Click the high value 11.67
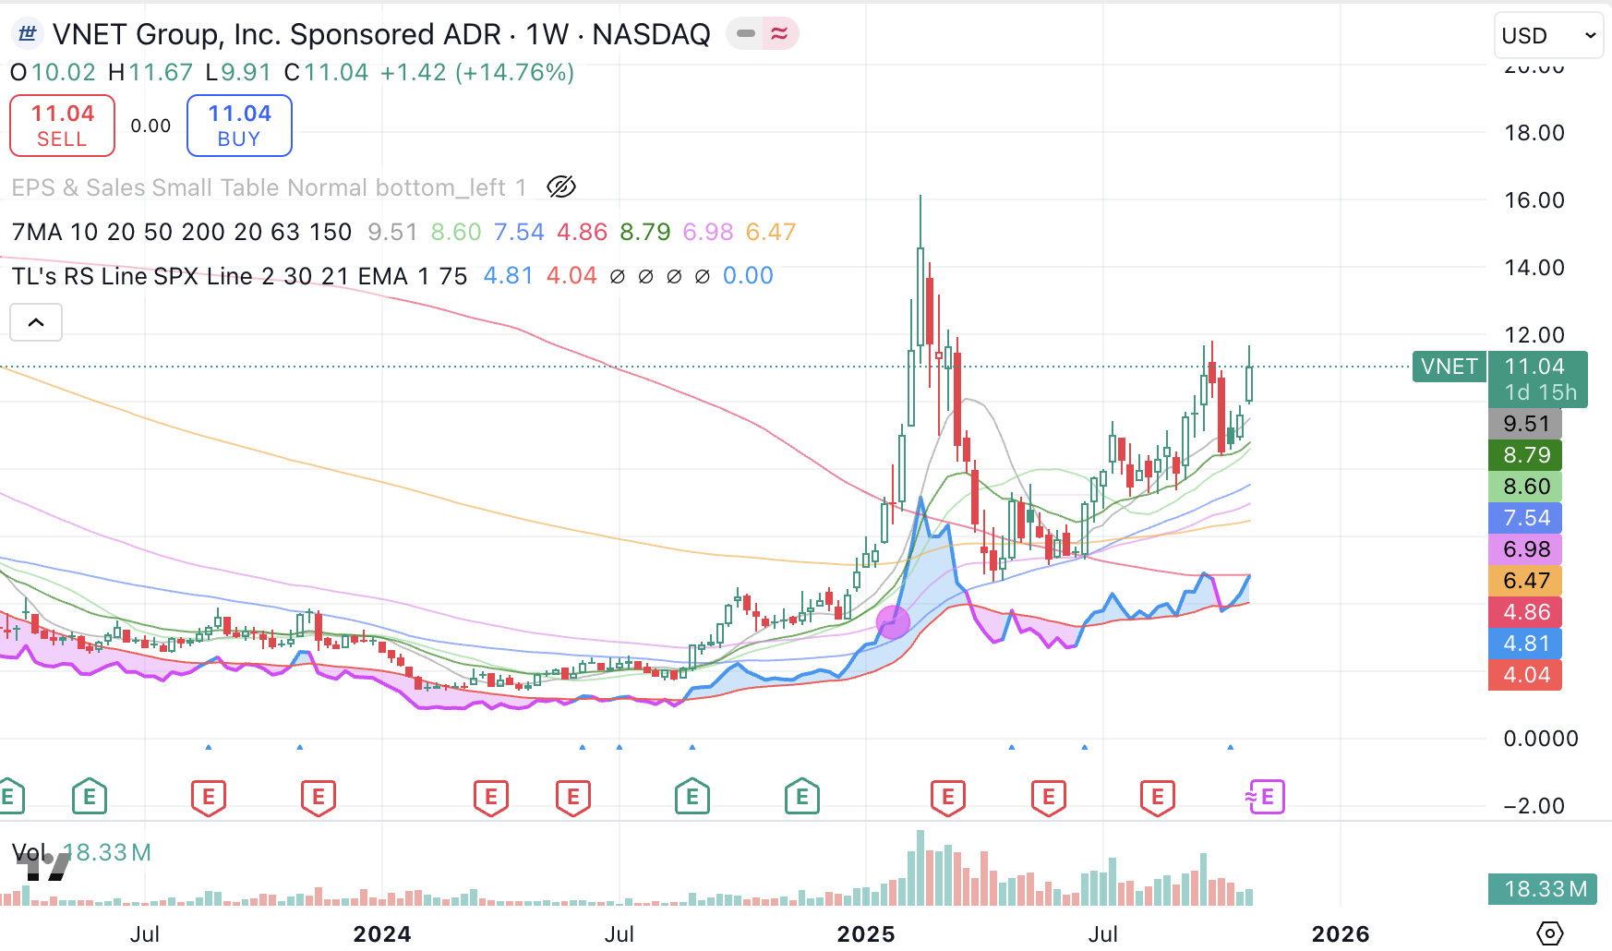The image size is (1612, 951). coord(161,72)
